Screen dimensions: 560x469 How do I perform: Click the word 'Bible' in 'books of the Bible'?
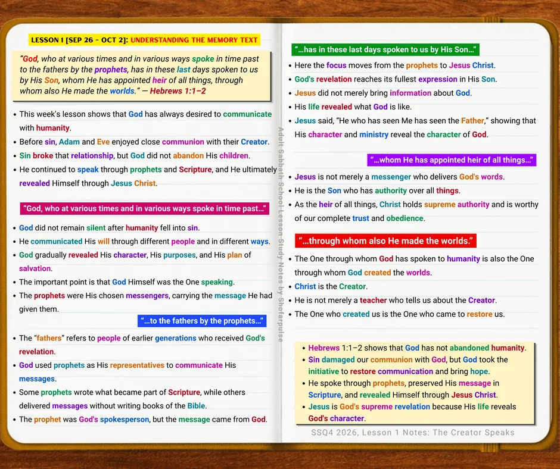point(197,406)
